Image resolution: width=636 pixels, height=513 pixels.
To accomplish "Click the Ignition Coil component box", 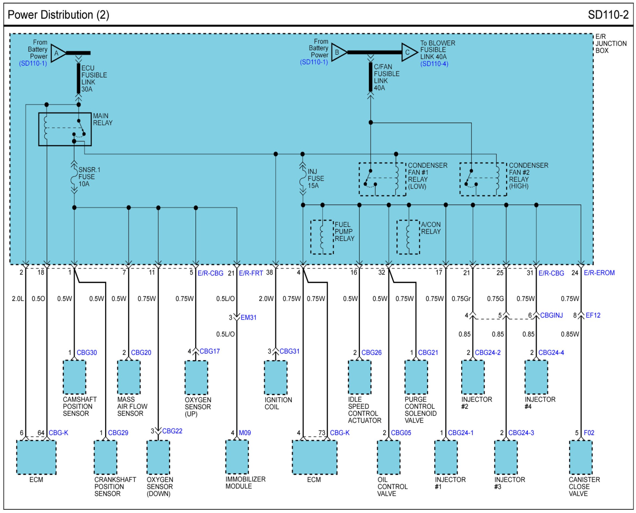I will coord(275,378).
